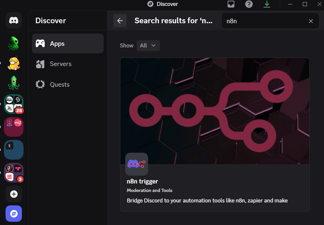The image size is (324, 225).
Task: Go back with the left arrow button
Action: (120, 21)
